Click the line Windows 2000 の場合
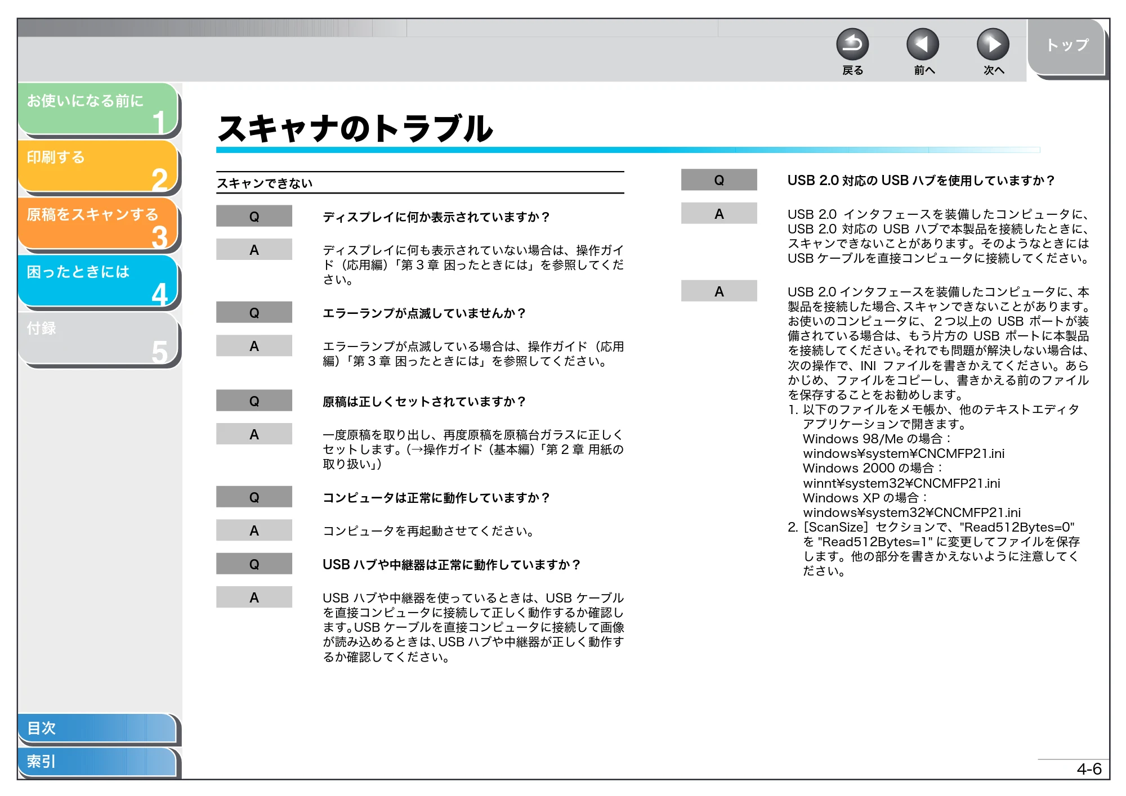This screenshot has height=796, width=1126. [873, 468]
